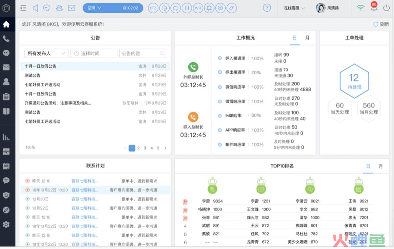Click the 60 当天处理 hexagon

pos(340,108)
